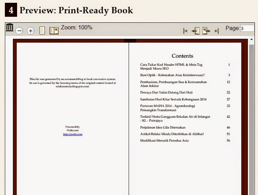Click page number 42 in contents
Image resolution: width=258 pixels, height=195 pixels.
(228, 117)
